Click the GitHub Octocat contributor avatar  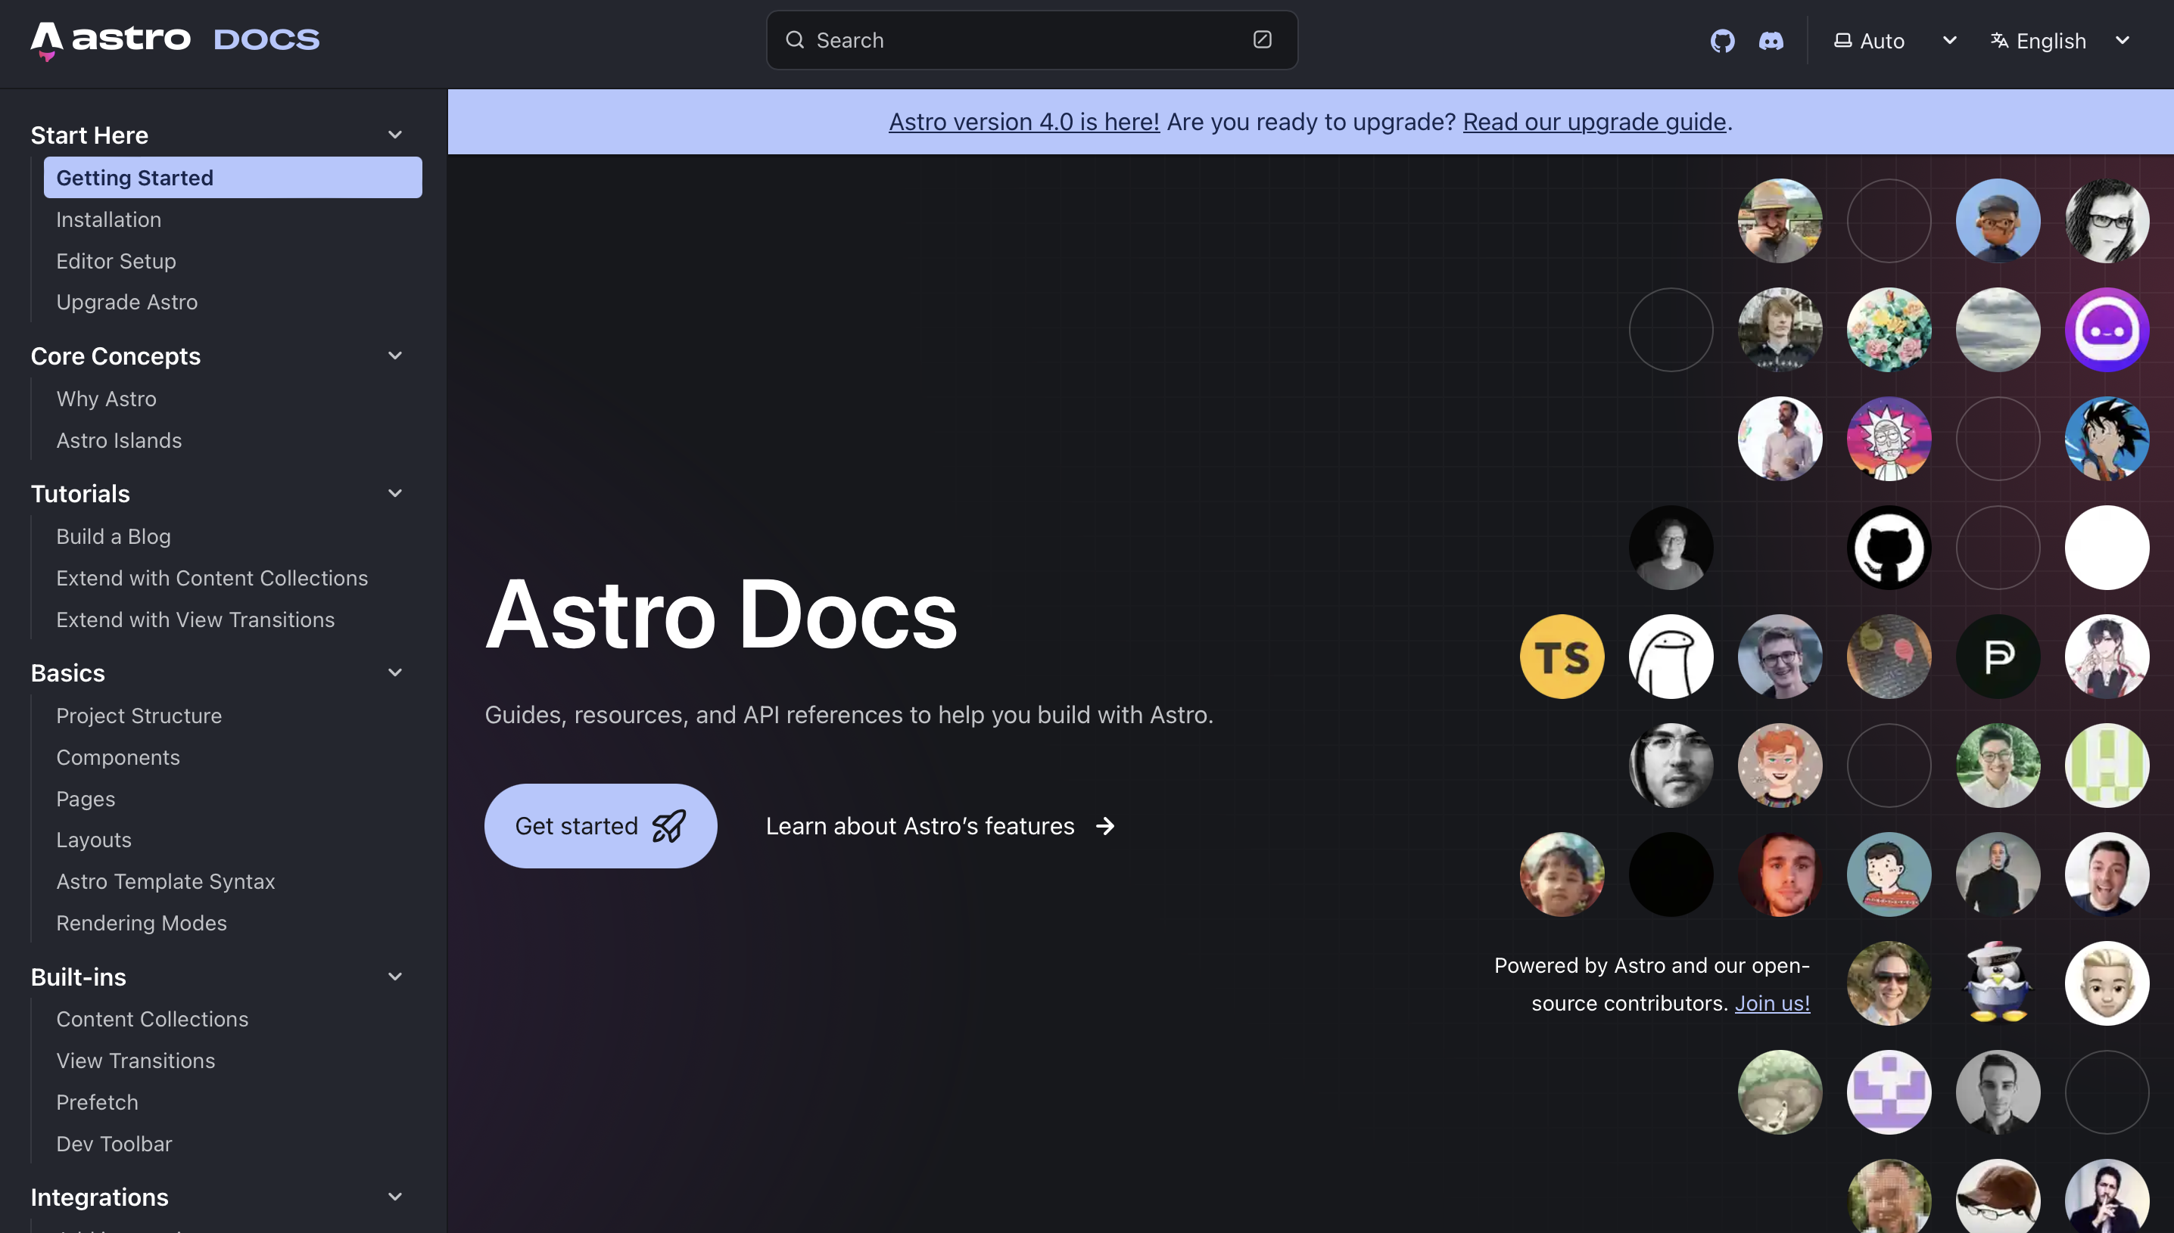pyautogui.click(x=1889, y=547)
